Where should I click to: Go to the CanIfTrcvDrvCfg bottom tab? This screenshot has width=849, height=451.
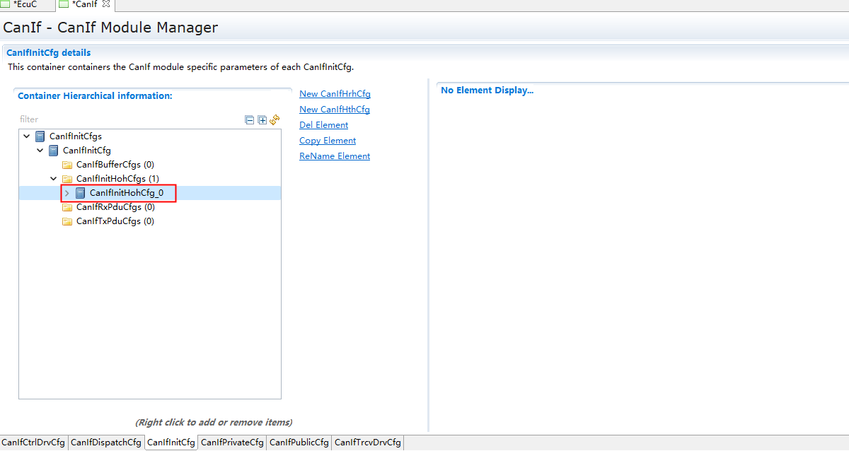point(367,443)
